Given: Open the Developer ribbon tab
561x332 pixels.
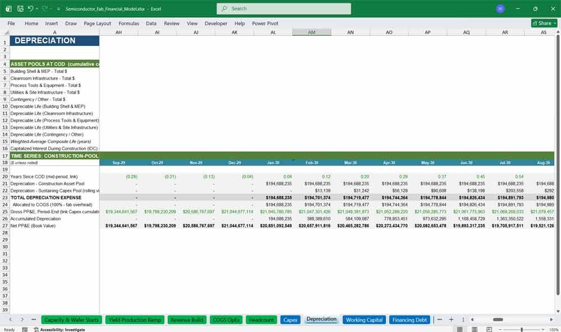Looking at the screenshot, I should click(216, 23).
